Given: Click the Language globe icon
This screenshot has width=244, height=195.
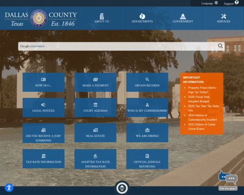Looking at the screenshot, I should [x=216, y=3].
